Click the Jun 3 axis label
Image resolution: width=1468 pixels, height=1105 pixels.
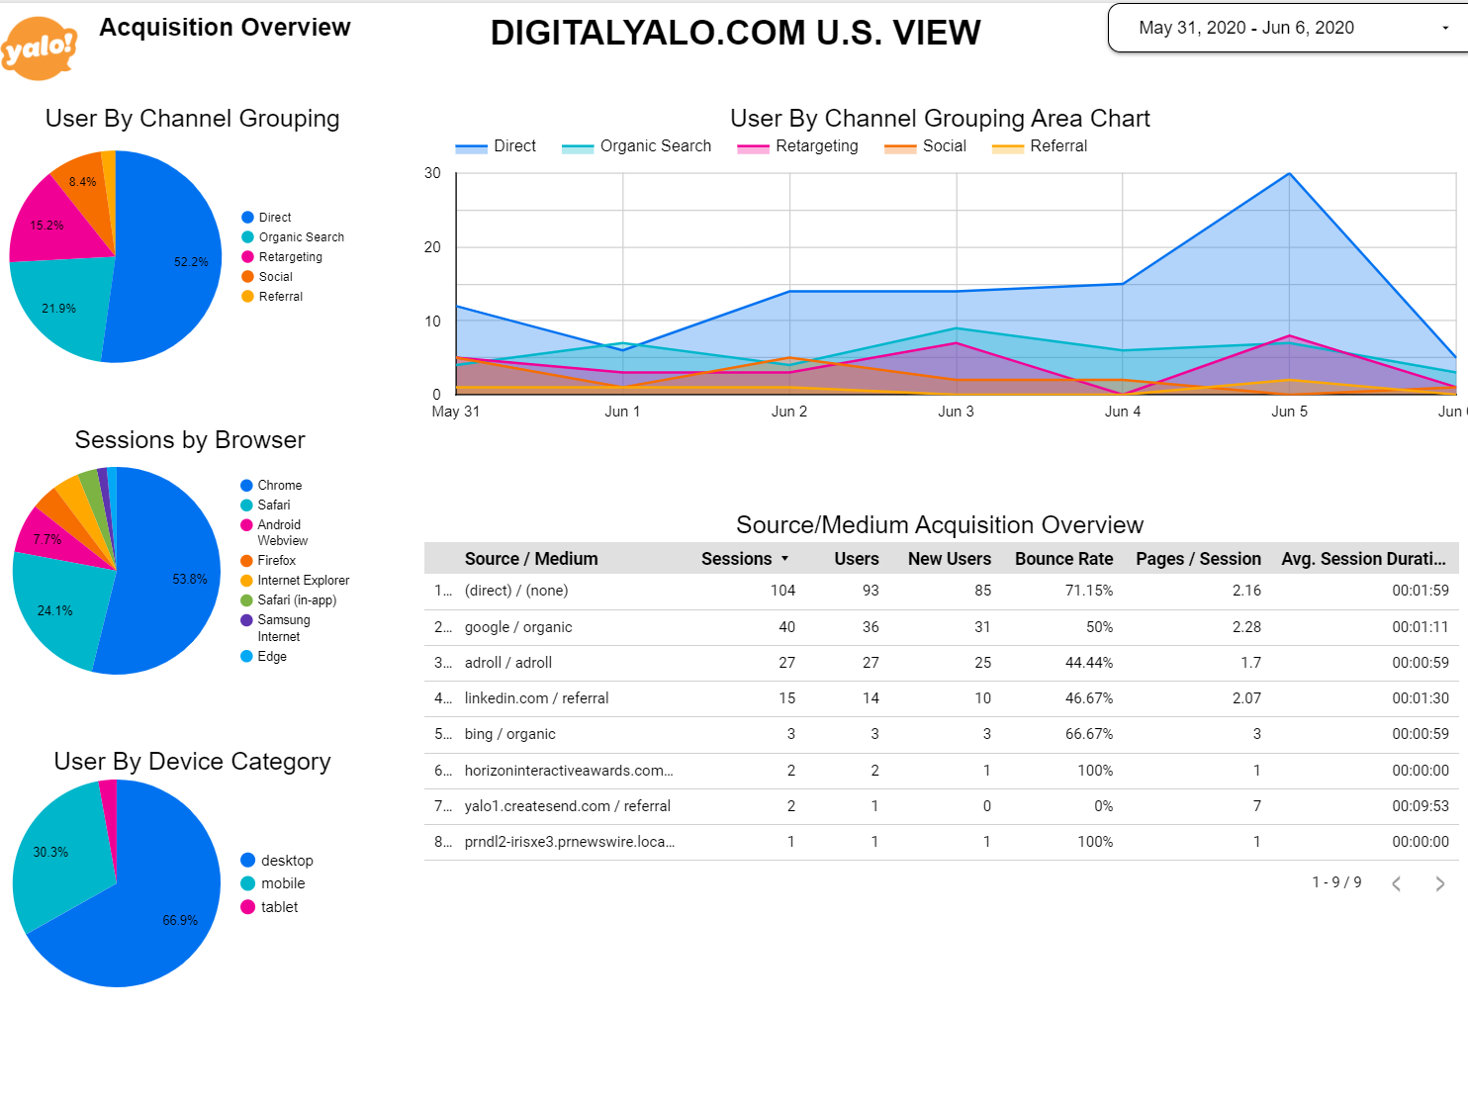click(956, 412)
